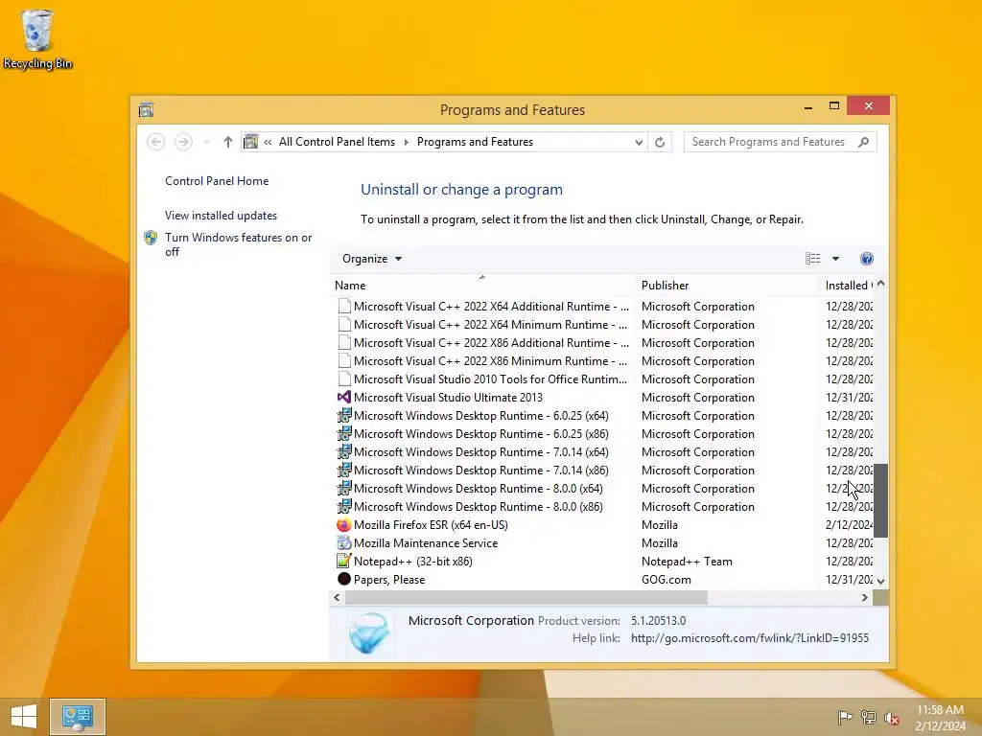Image resolution: width=982 pixels, height=736 pixels.
Task: Click the Notepad++ program icon
Action: [x=344, y=561]
